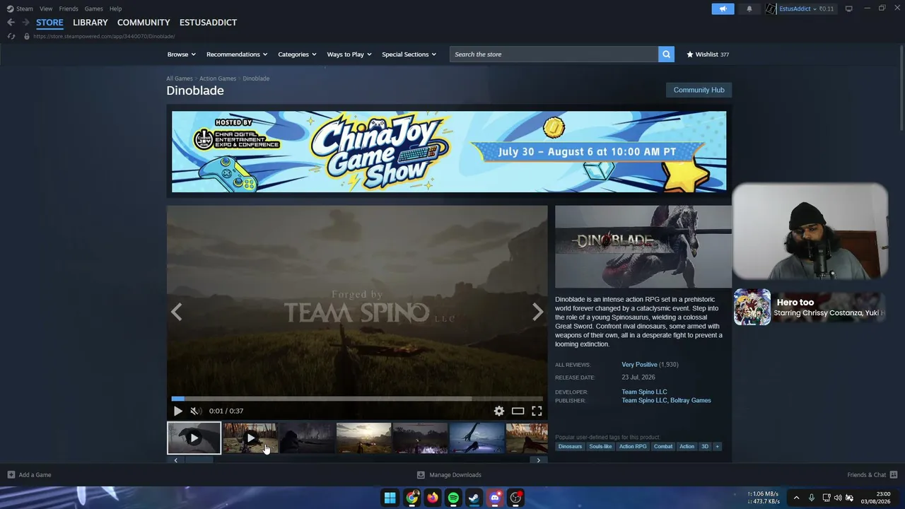This screenshot has height=509, width=905.
Task: Open Chrome from the taskbar
Action: click(411, 498)
